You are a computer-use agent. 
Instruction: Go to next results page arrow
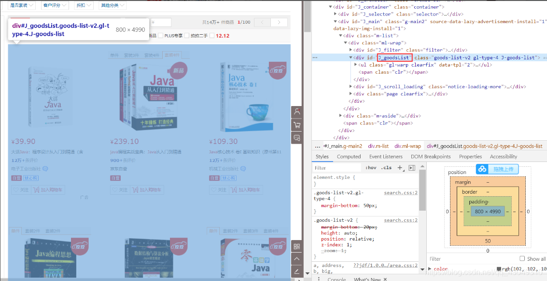[x=279, y=22]
